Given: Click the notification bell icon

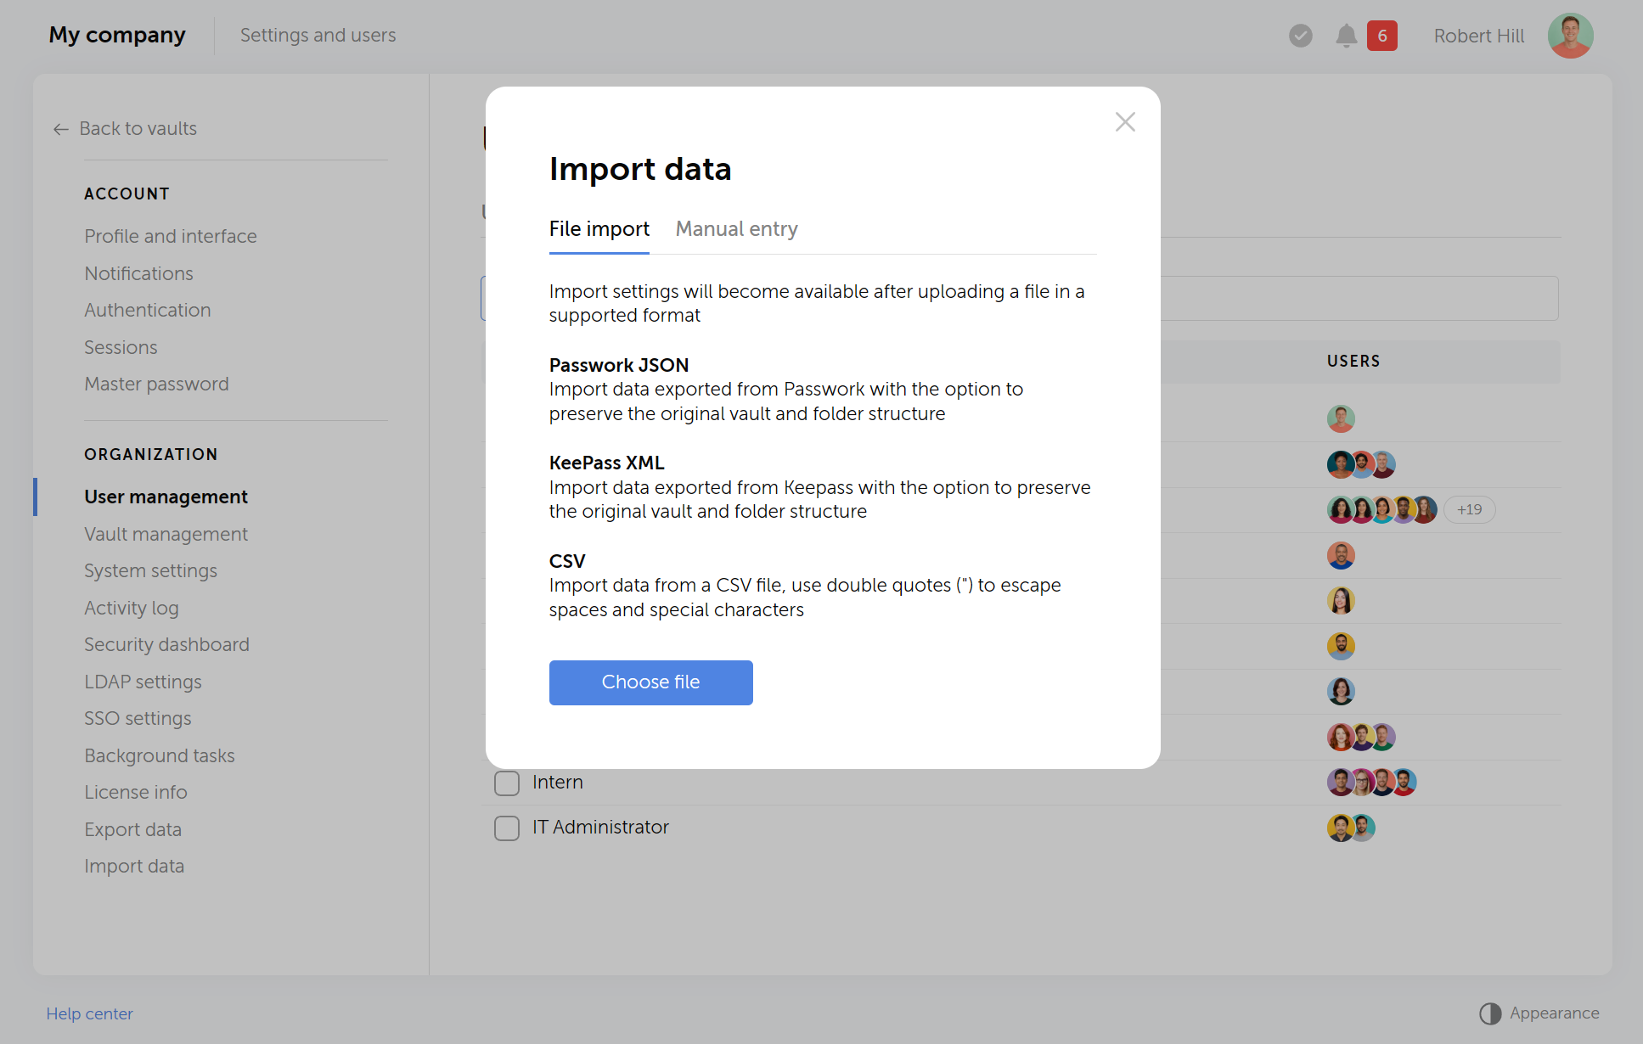Looking at the screenshot, I should [x=1346, y=36].
